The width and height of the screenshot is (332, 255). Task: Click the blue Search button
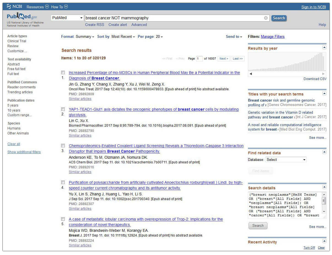[x=279, y=18]
